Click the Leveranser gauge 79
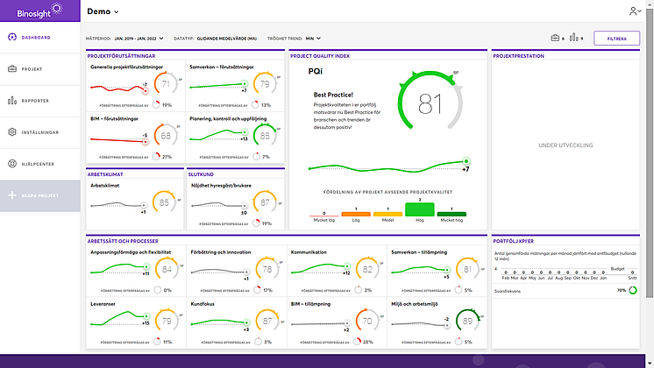This screenshot has height=368, width=654. pyautogui.click(x=167, y=321)
